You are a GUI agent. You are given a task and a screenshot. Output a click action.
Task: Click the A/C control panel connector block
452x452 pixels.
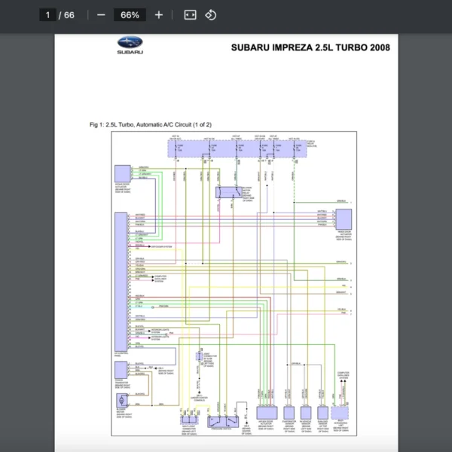pos(120,280)
